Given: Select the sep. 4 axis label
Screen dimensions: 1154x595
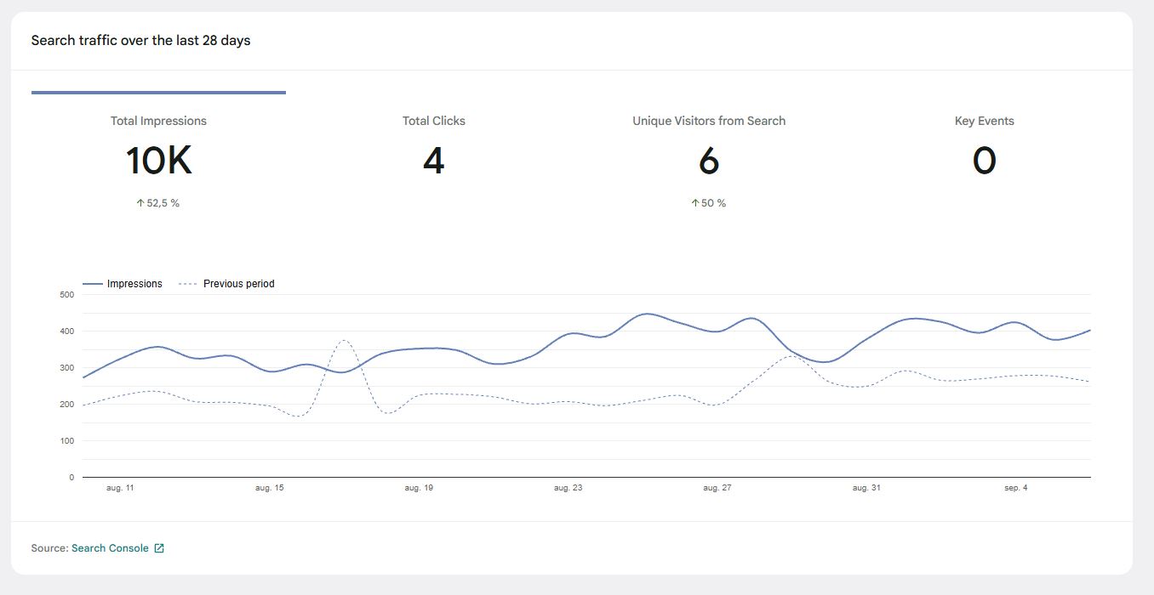Looking at the screenshot, I should pyautogui.click(x=1015, y=488).
